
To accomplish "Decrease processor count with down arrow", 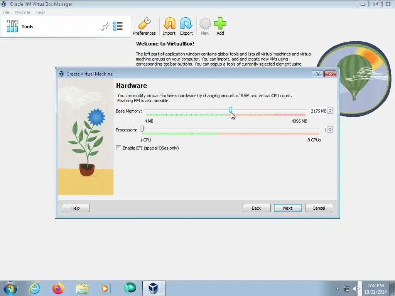I will tap(330, 131).
